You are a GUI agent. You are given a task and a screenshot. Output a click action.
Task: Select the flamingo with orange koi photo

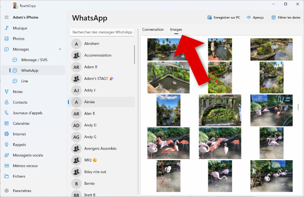[x=168, y=176]
